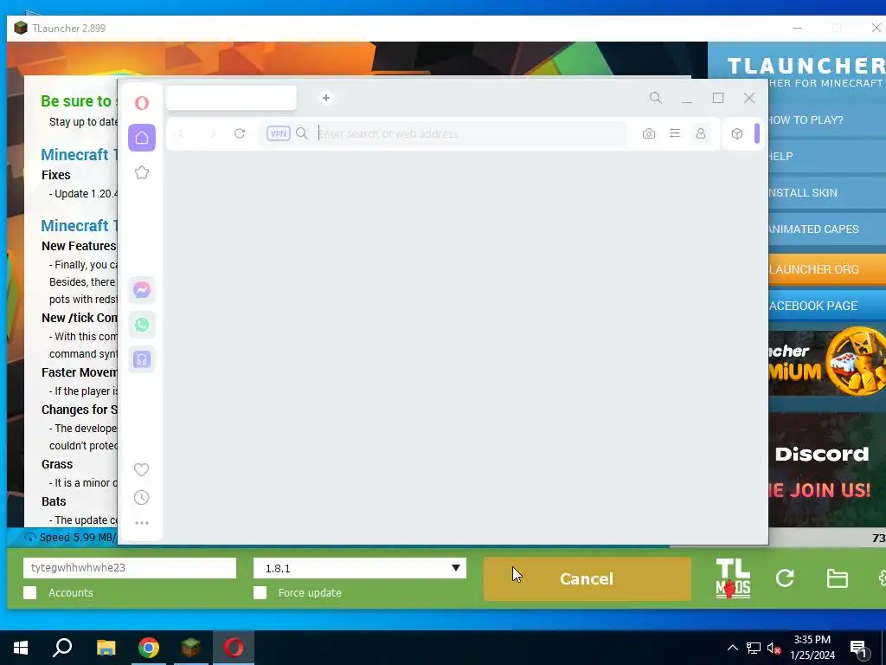Open the INSTALL SKIN menu item

pos(827,193)
